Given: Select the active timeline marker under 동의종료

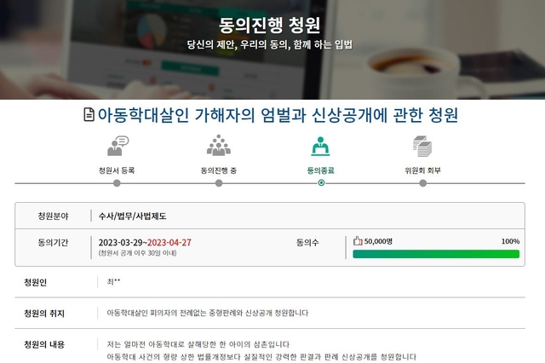Looking at the screenshot, I should pyautogui.click(x=321, y=182).
